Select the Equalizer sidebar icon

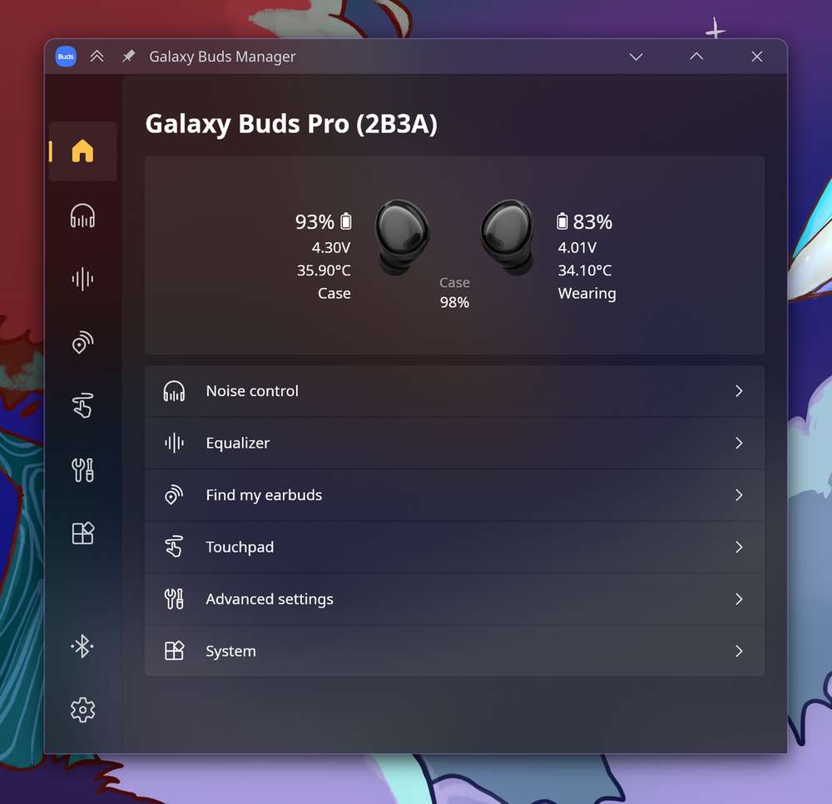82,279
